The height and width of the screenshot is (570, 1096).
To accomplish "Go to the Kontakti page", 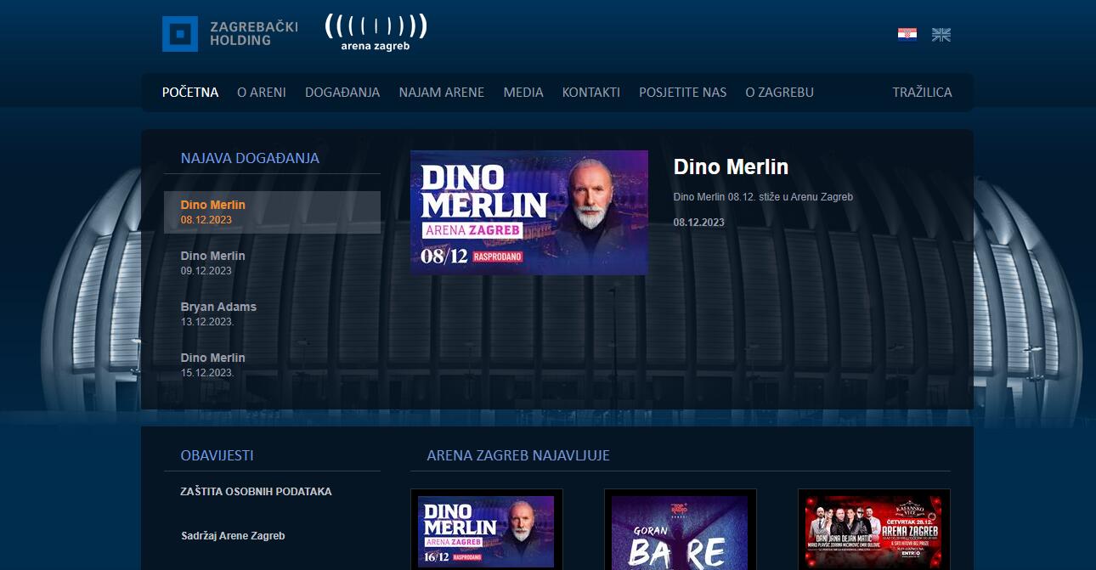I will point(591,93).
